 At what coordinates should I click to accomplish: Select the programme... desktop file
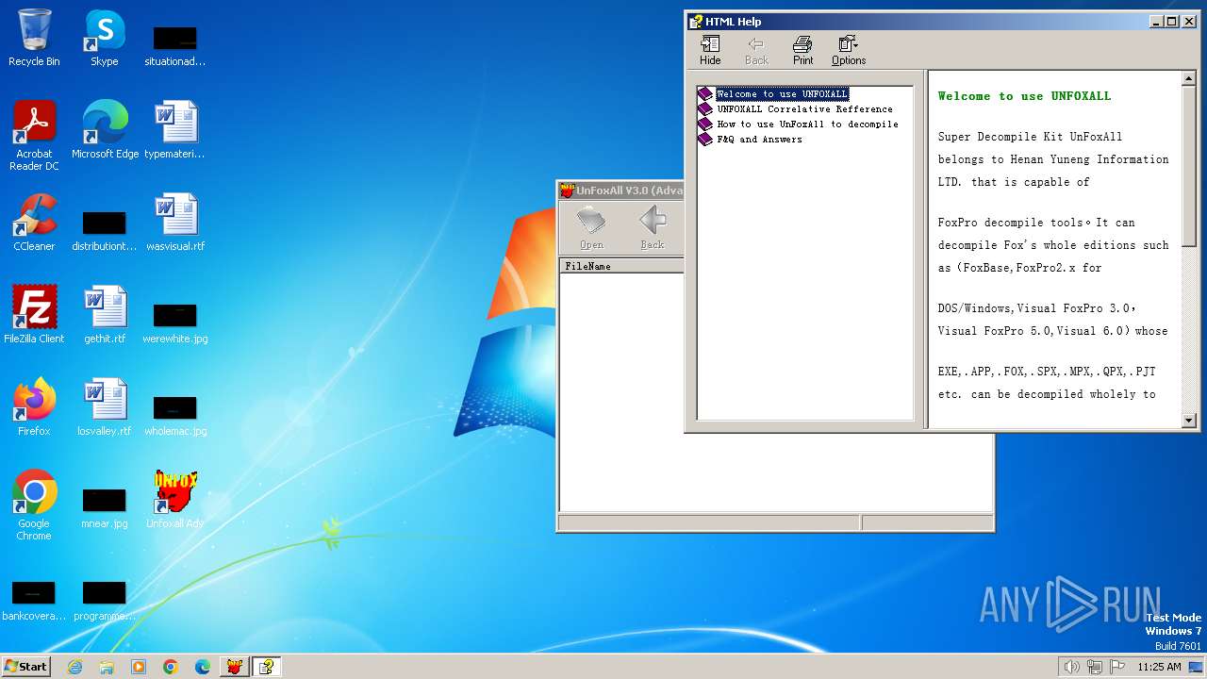(105, 602)
